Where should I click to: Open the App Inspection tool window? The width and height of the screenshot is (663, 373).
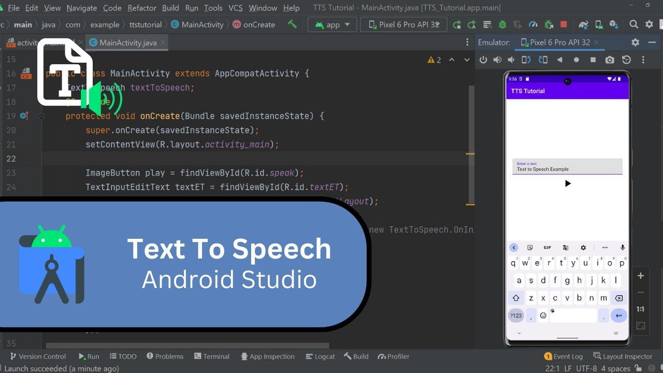(268, 356)
